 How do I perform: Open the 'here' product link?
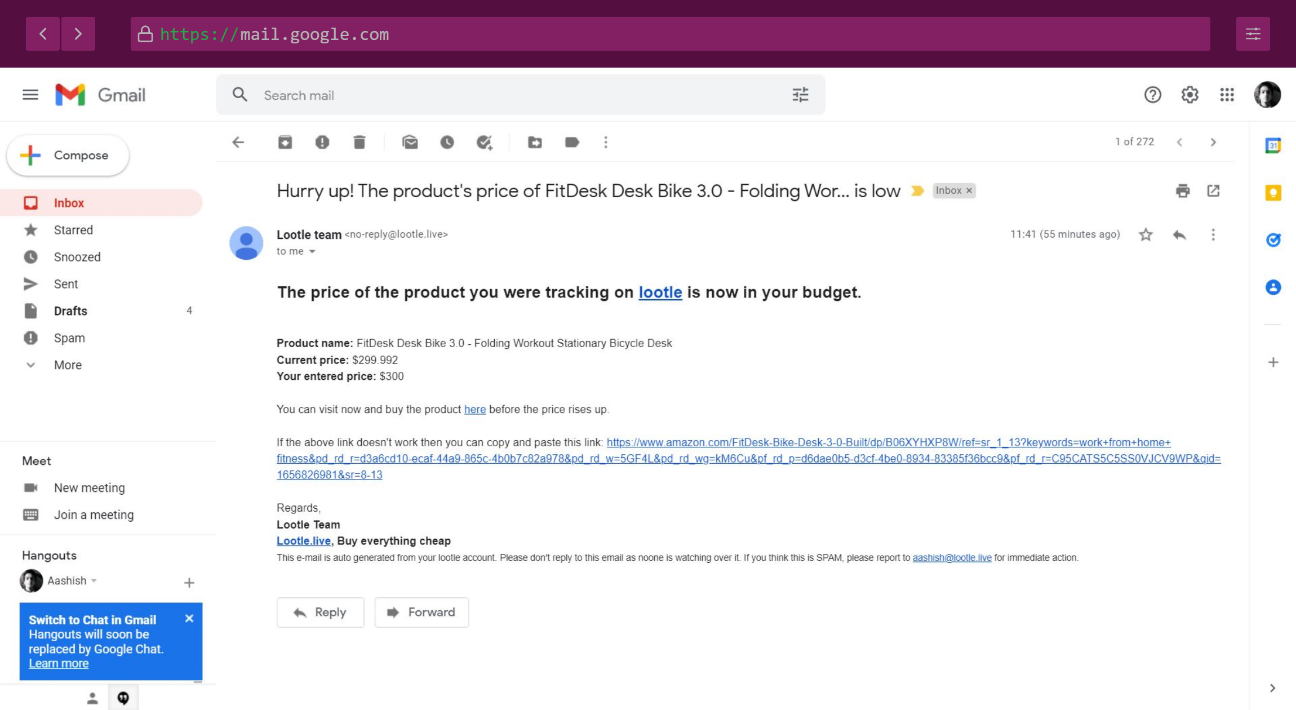click(474, 410)
